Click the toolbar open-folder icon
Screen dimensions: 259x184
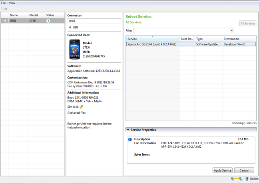pyautogui.click(x=6, y=8)
